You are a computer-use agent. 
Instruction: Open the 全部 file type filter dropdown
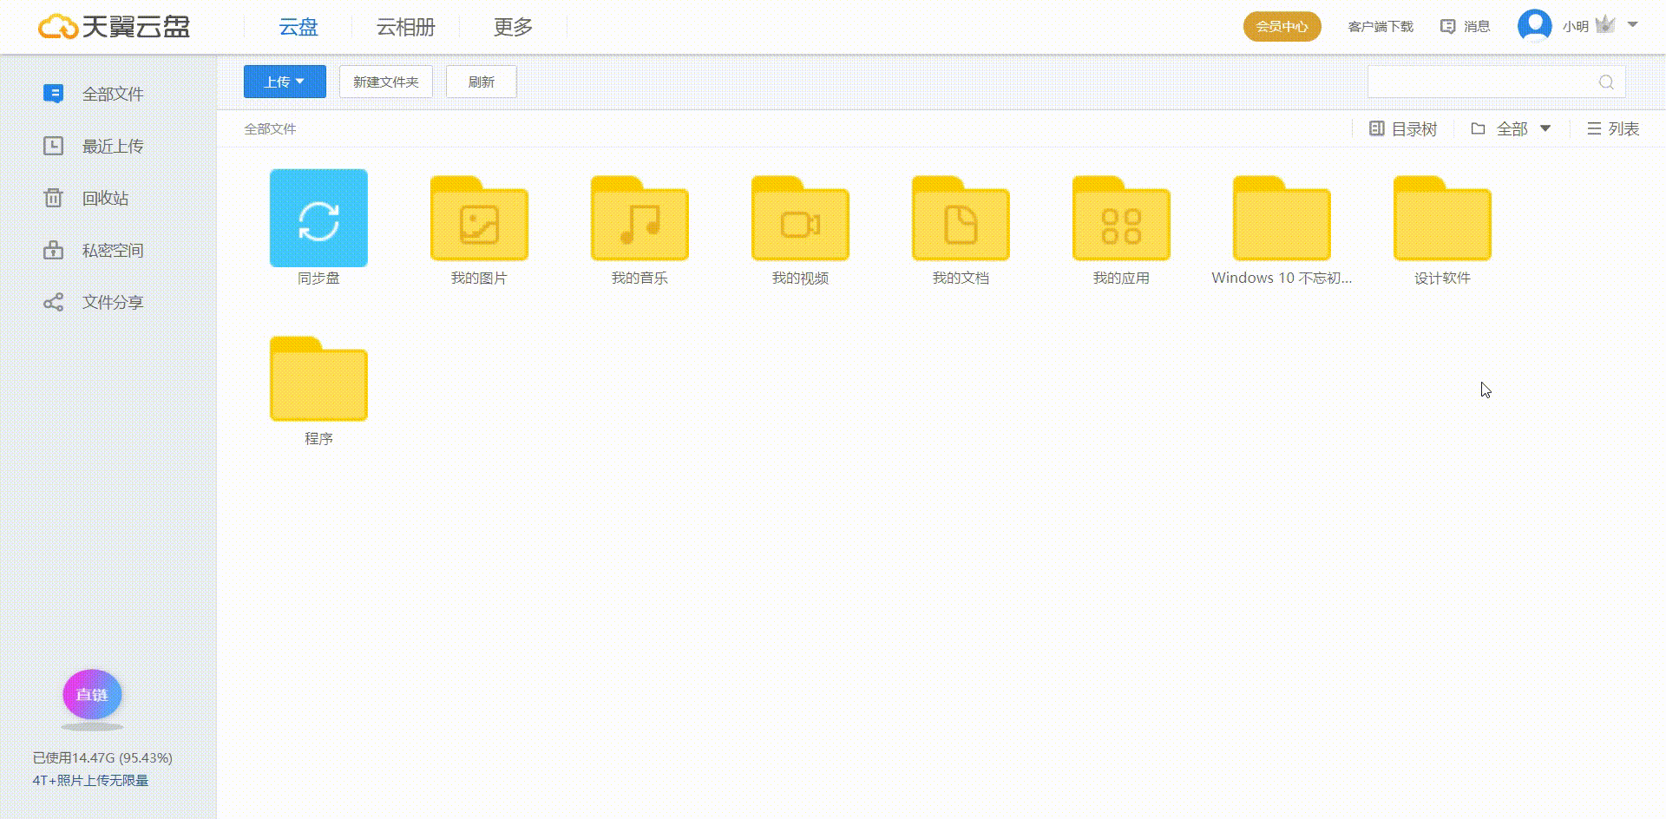click(1512, 129)
